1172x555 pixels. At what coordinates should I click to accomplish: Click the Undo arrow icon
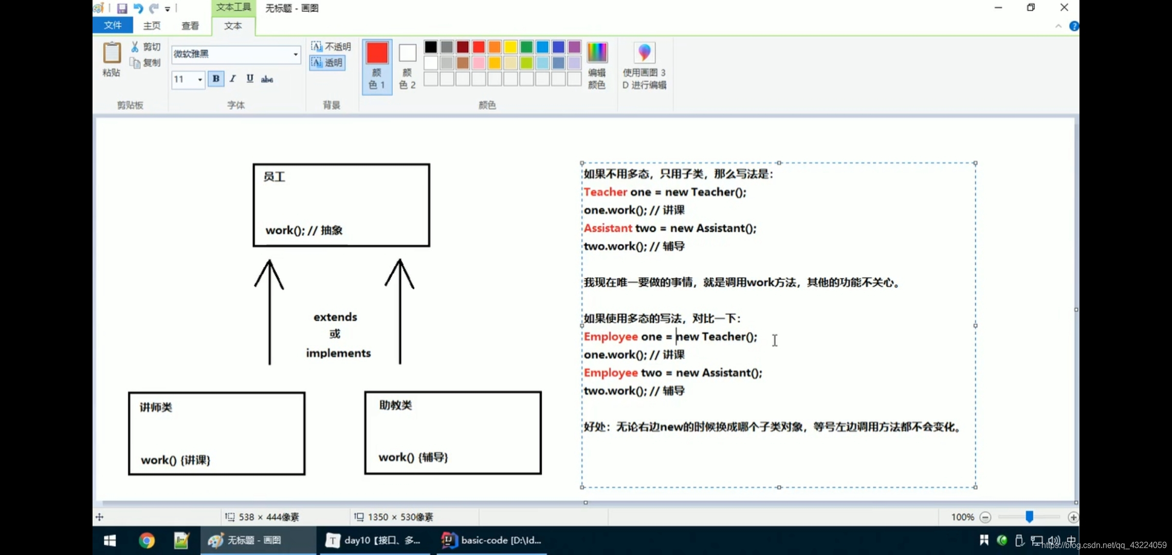coord(138,8)
